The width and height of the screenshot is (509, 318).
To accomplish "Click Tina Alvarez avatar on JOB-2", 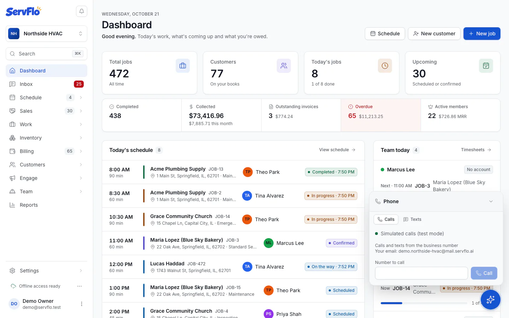I will 247,196.
